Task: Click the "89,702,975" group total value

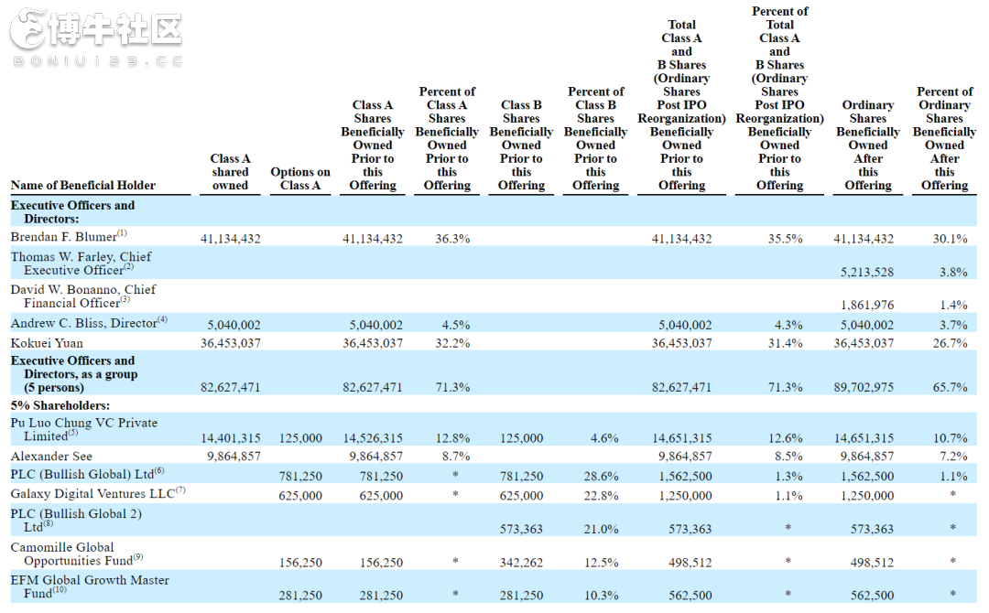Action: coord(864,387)
